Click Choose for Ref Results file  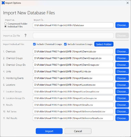122,118
